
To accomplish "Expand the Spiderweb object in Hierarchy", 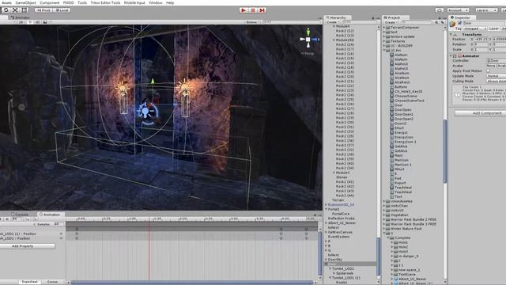I will tap(334, 273).
